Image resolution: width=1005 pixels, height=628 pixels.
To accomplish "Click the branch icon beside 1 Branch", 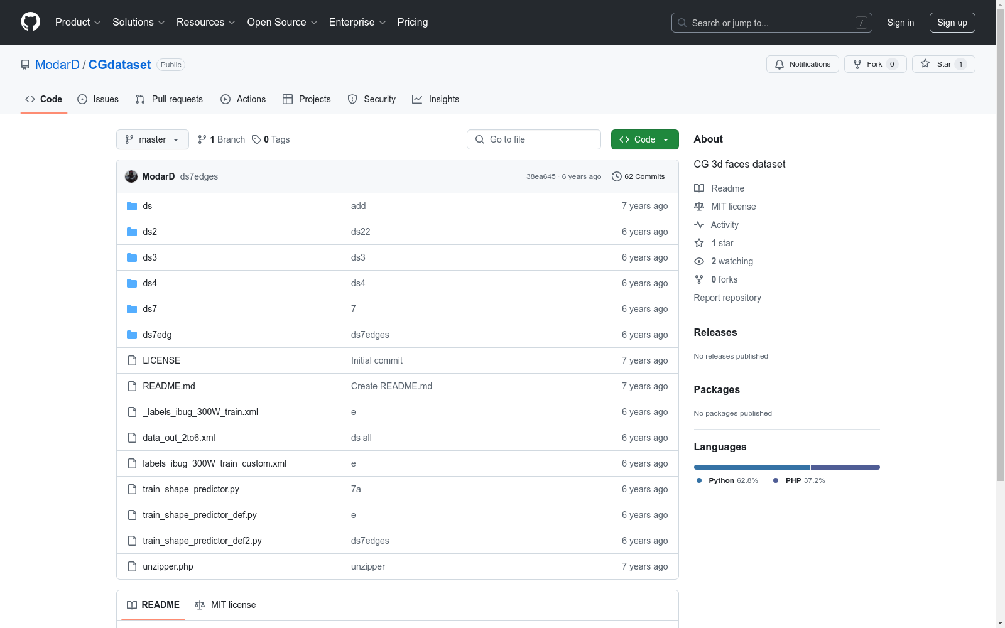I will [202, 139].
